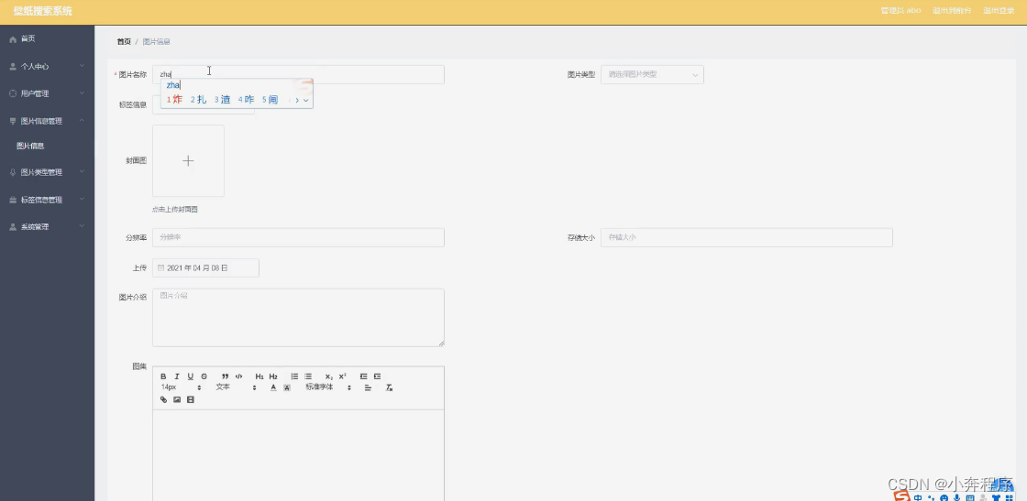Viewport: 1027px width, 501px height.
Task: Click the 管理员 abo header text
Action: [x=901, y=11]
